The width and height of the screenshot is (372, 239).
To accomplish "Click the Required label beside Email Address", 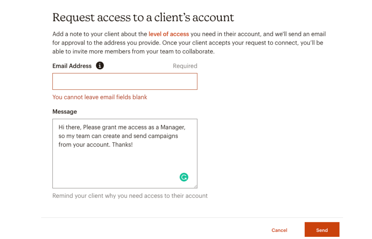I will 185,66.
